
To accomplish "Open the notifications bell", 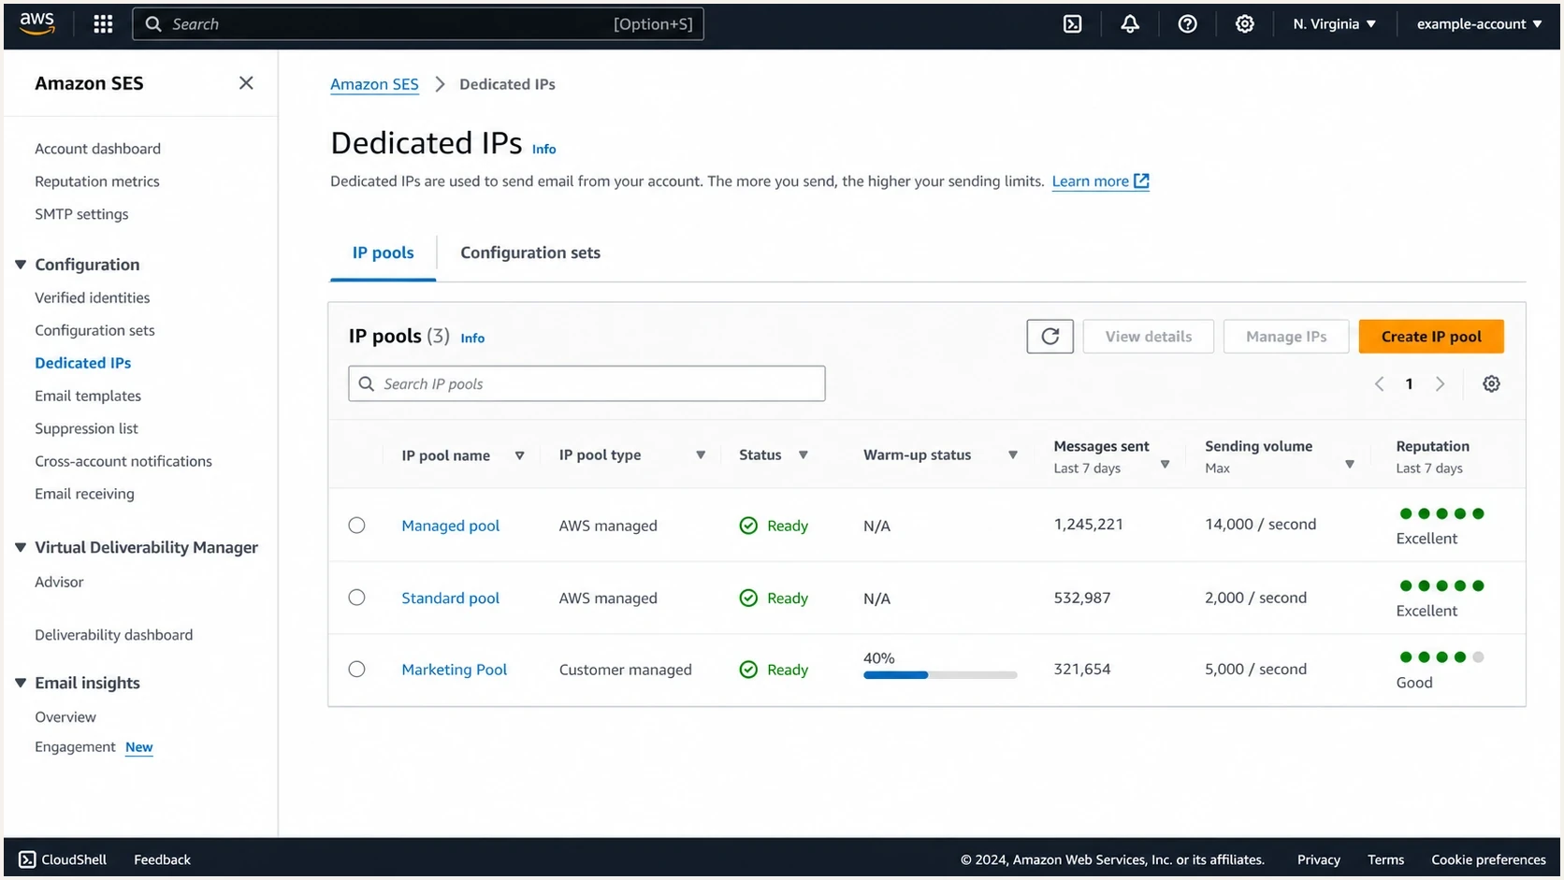I will pos(1130,24).
